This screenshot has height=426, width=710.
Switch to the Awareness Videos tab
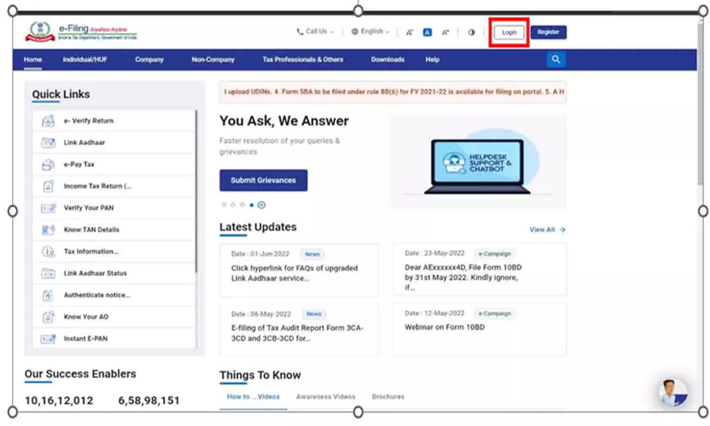[x=325, y=397]
